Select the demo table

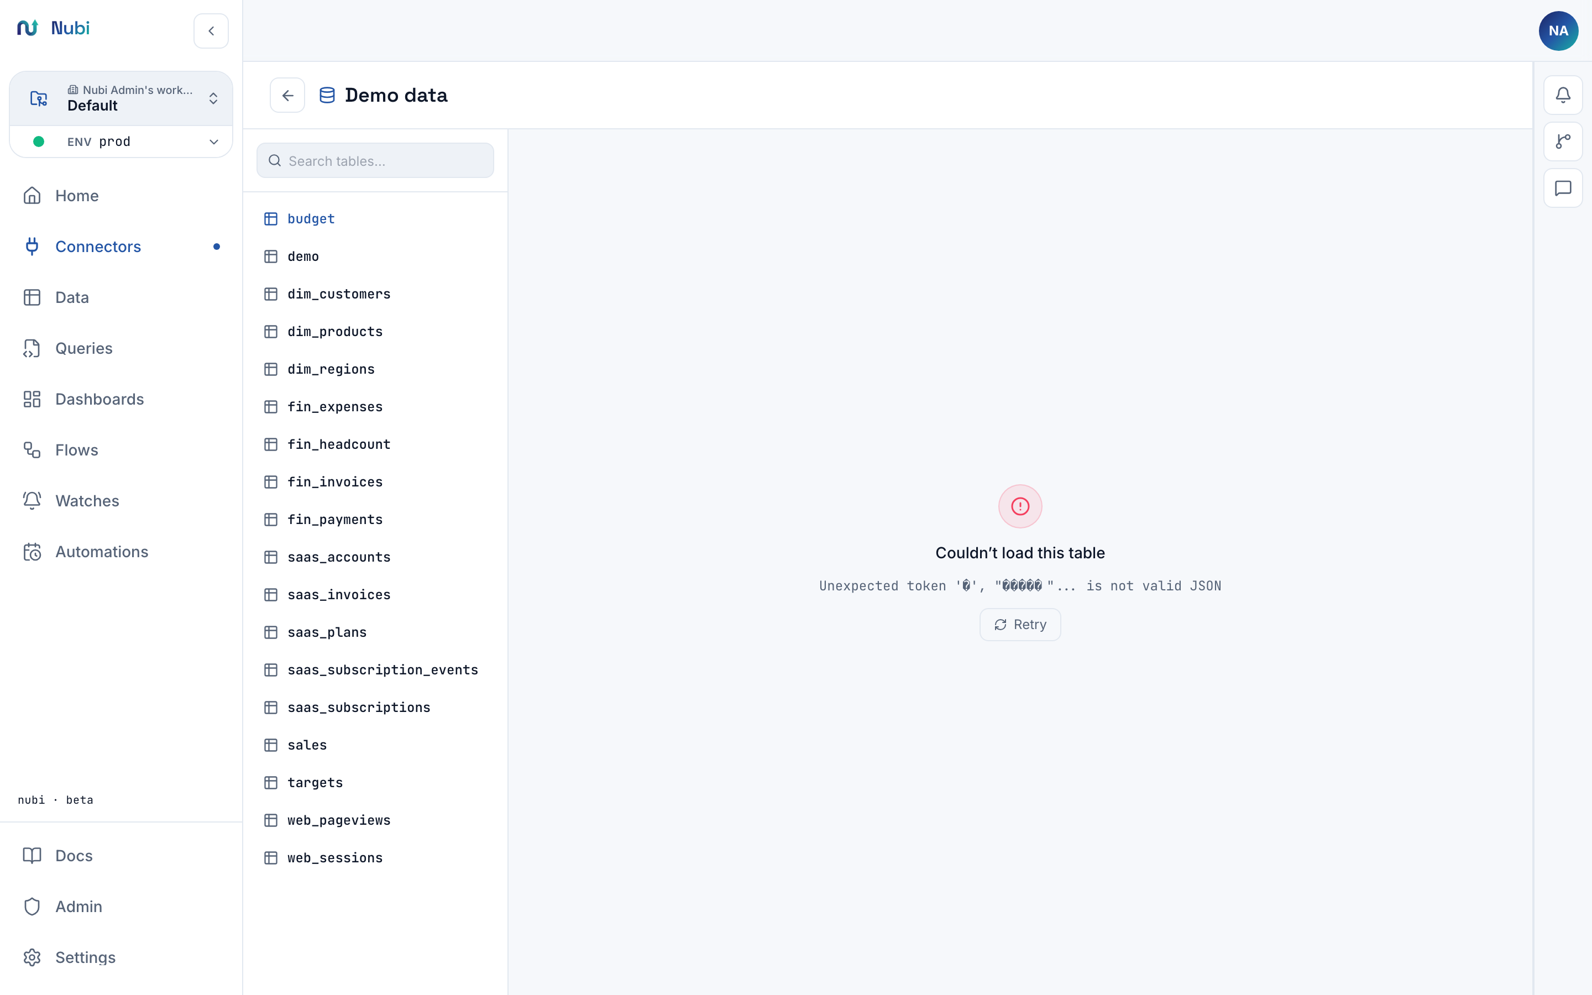pos(375,256)
